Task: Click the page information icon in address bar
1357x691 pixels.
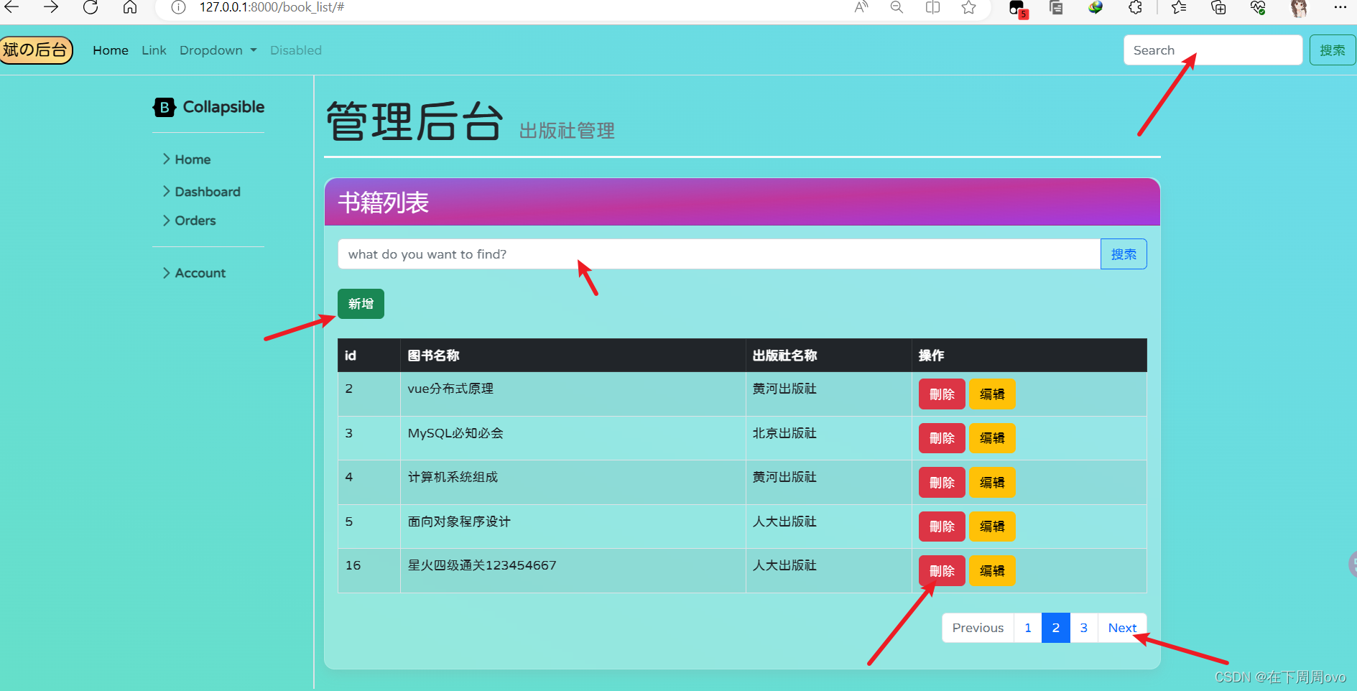Action: (x=177, y=8)
